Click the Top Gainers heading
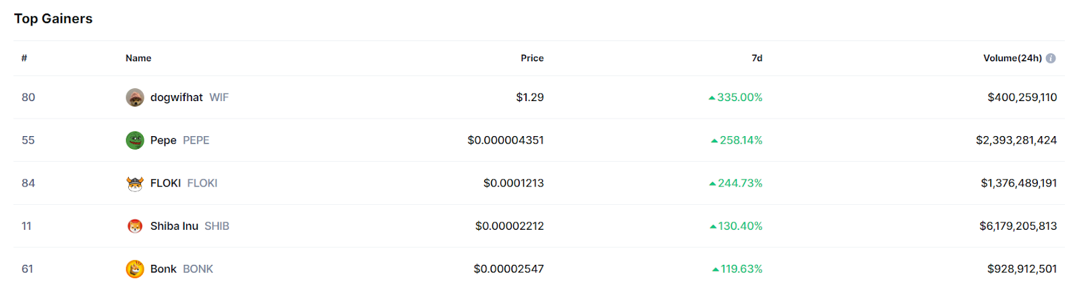 (x=53, y=19)
